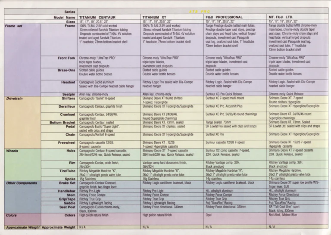Image resolution: width=331 pixels, height=235 pixels.
Task: Select the "Seatpin" row label
Action: (x=69, y=94)
